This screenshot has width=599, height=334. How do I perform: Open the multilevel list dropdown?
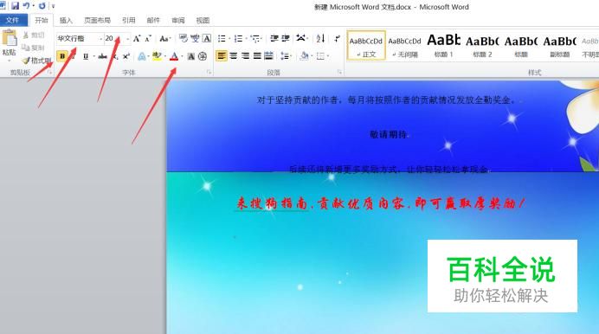[256, 38]
